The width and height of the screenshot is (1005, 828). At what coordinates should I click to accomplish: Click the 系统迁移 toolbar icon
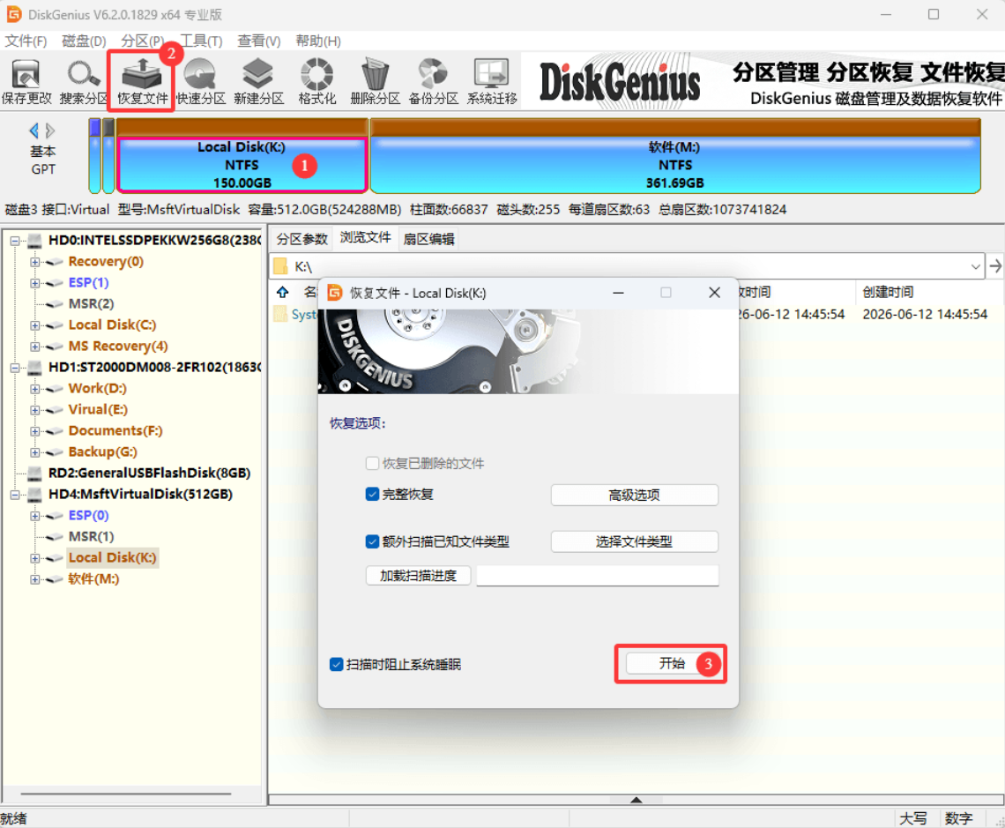(492, 81)
